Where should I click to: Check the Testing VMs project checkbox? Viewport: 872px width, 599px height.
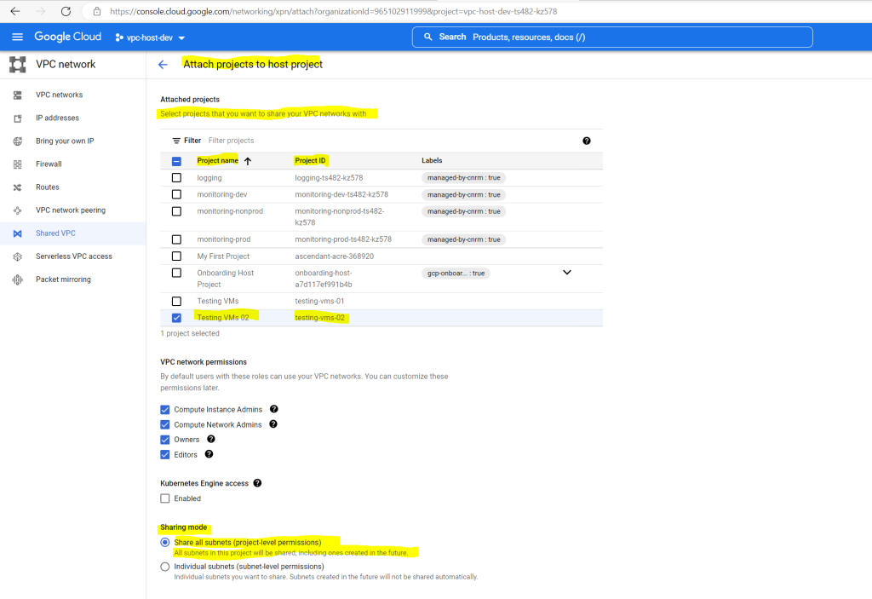(176, 301)
